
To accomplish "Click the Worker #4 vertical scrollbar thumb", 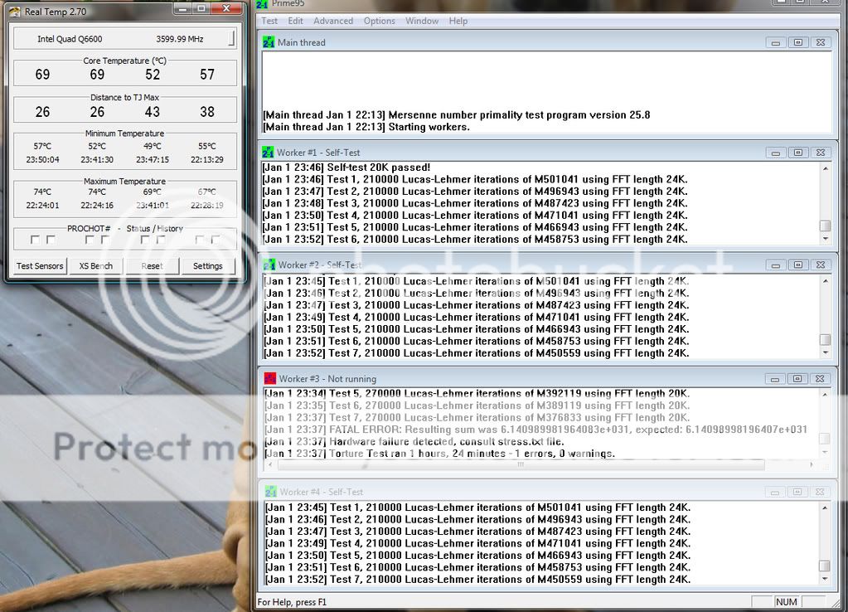I will pos(825,566).
